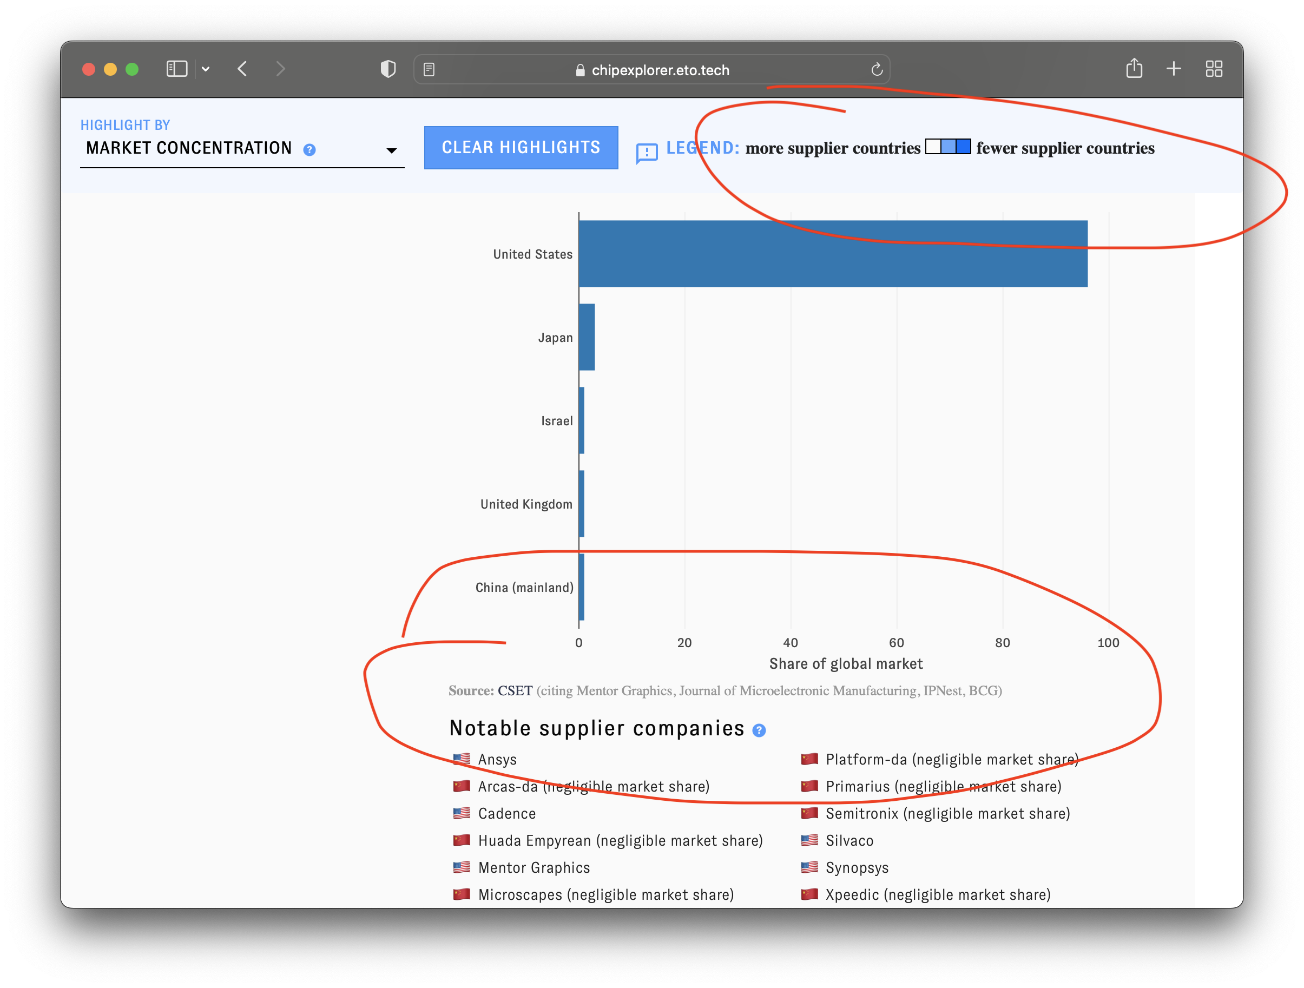Click the Market Concentration help icon
This screenshot has height=988, width=1304.
point(309,150)
